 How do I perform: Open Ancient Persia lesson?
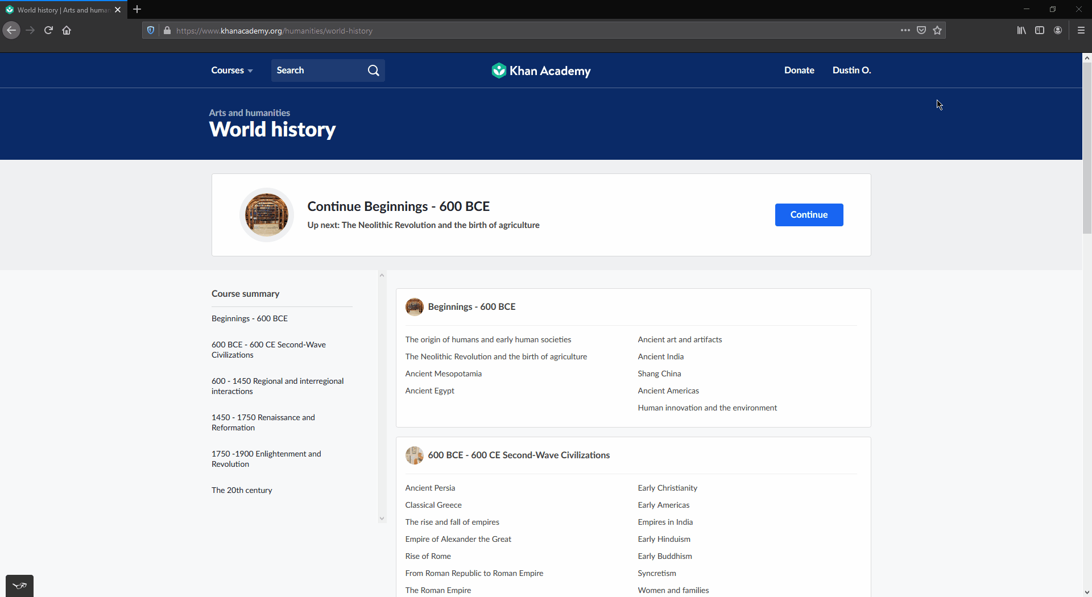(430, 488)
